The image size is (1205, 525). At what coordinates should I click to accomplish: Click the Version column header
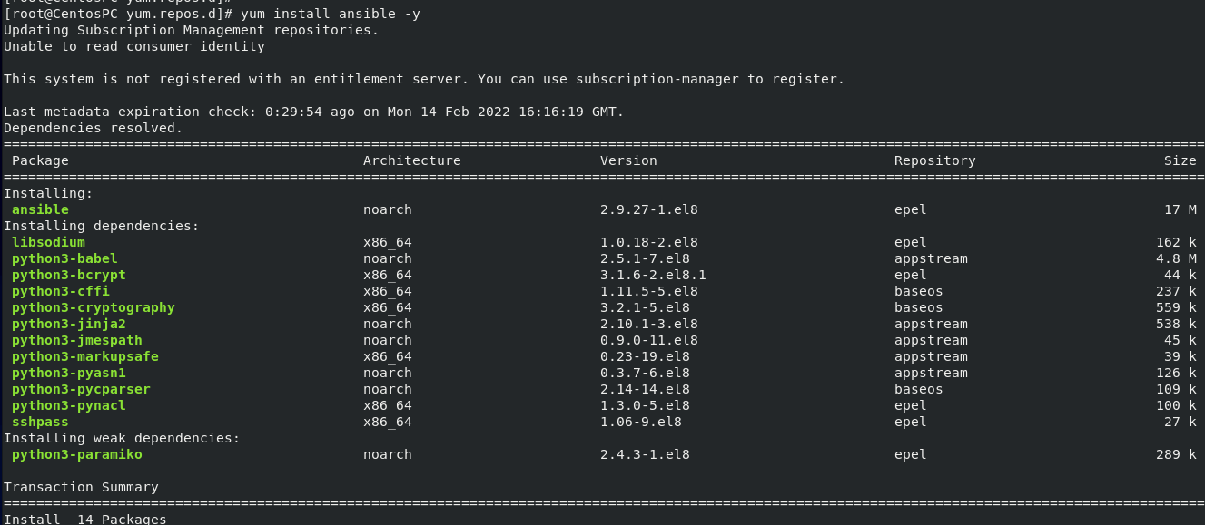pos(628,160)
